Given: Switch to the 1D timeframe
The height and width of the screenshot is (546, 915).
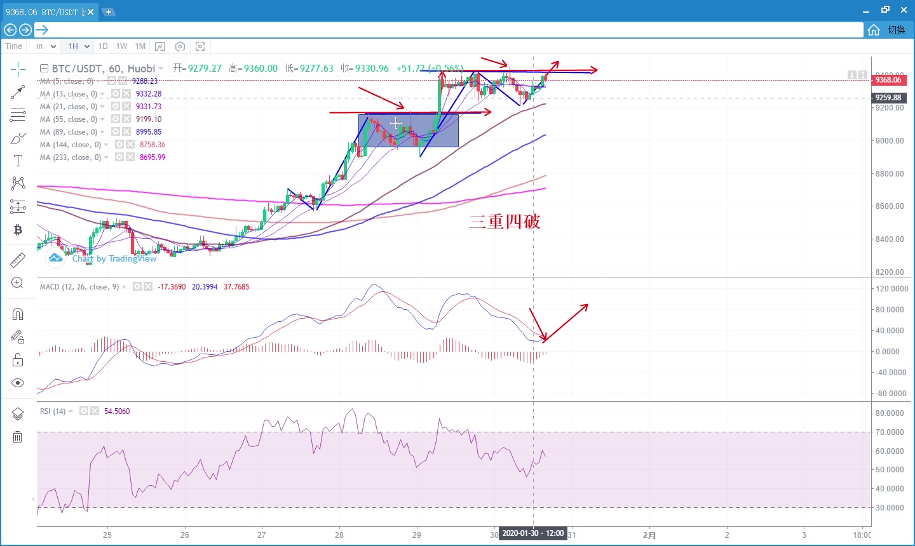Looking at the screenshot, I should 103,46.
